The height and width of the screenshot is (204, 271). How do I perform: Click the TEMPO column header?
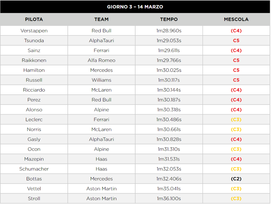click(x=169, y=19)
